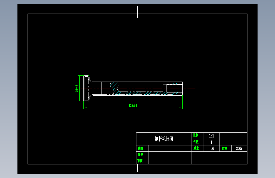The image size is (275, 178).
Task: Click the drawing title 挺杆毛坯图
Action: [x=164, y=139]
